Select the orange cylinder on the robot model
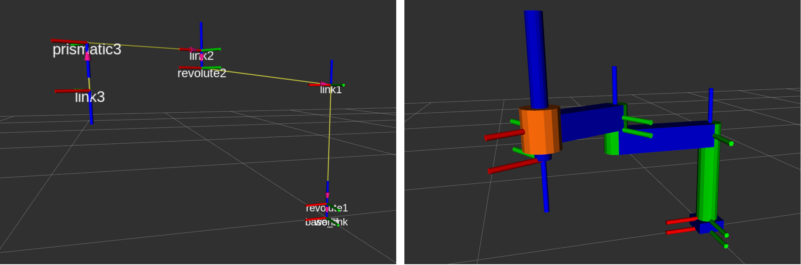 click(x=539, y=130)
